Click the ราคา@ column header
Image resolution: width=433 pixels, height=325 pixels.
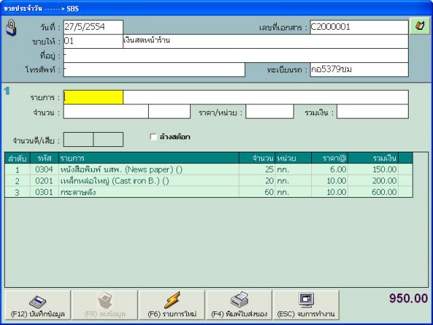[x=329, y=158]
